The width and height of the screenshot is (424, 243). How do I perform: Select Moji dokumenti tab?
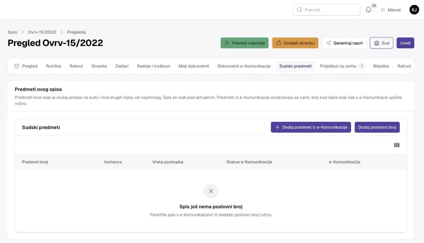194,66
